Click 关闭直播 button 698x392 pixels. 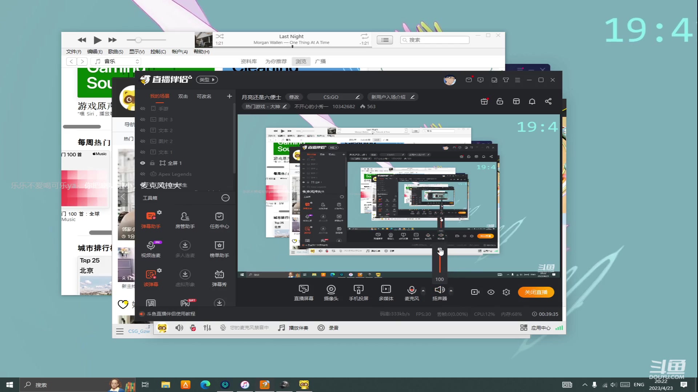click(536, 292)
